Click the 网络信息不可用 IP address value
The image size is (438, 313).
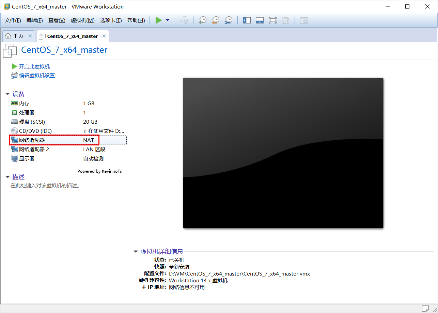click(187, 287)
